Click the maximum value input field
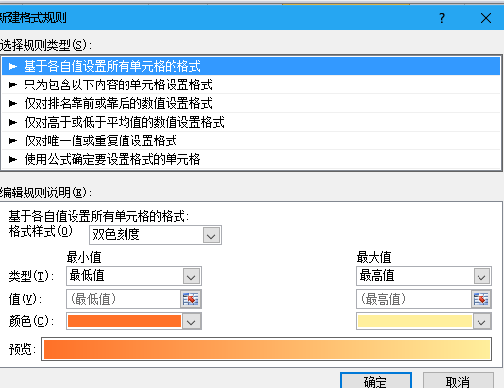Screen dimensions: 504x388 pyautogui.click(x=414, y=299)
